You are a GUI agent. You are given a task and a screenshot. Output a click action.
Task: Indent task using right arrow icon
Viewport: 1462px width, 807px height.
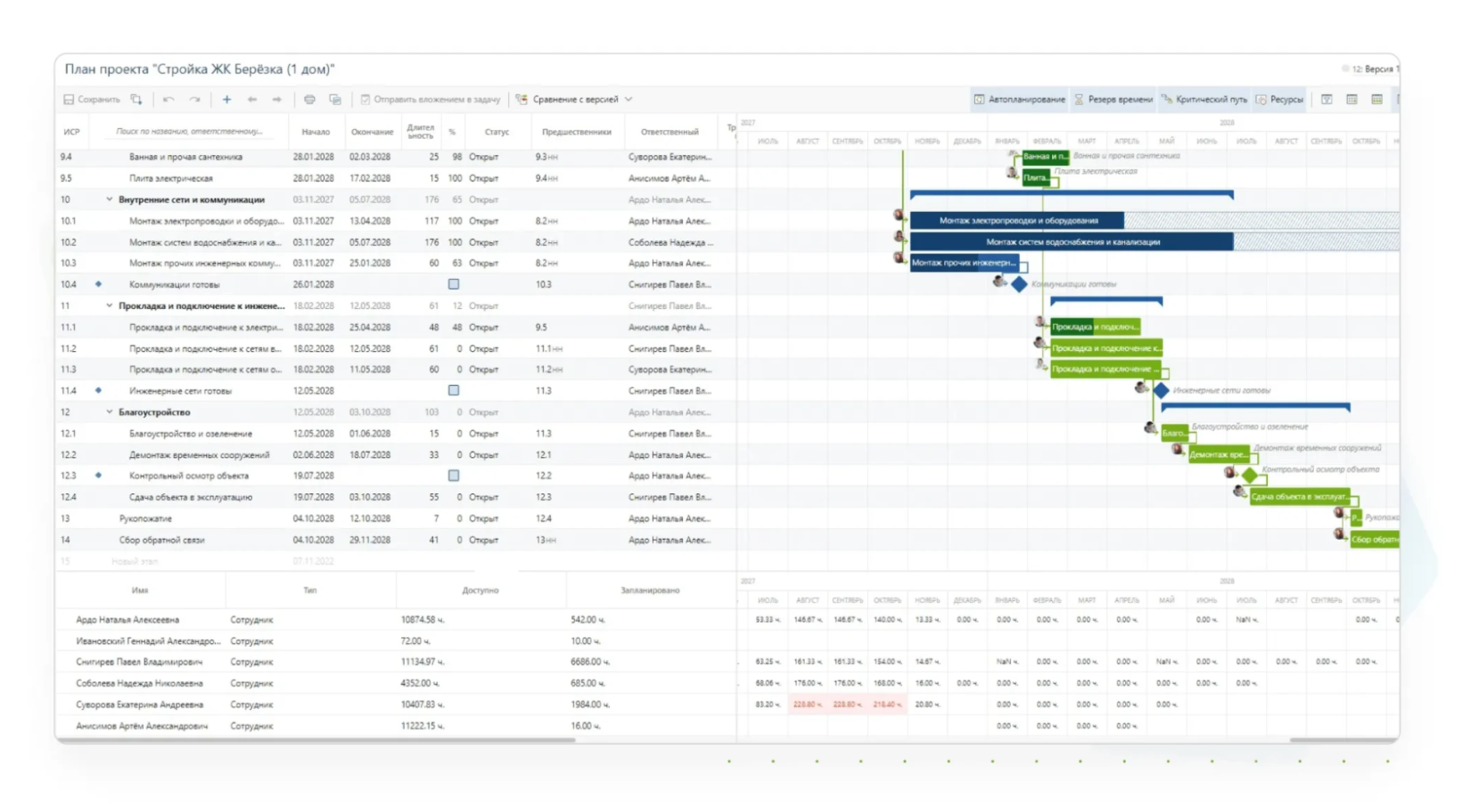tap(277, 100)
